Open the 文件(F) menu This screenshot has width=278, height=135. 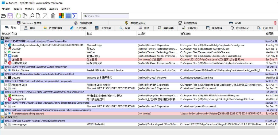pos(6,9)
